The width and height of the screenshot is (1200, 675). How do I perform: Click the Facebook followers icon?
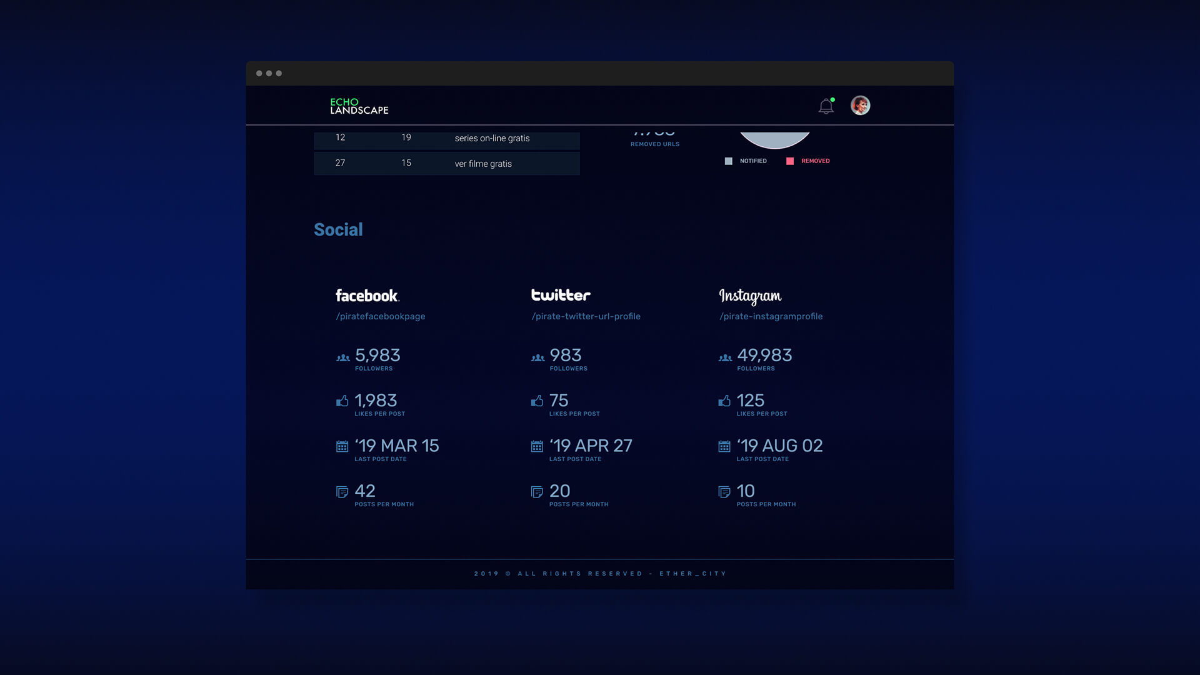click(343, 357)
